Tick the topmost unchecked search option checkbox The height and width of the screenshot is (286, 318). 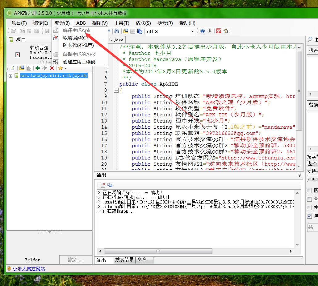tap(309, 191)
